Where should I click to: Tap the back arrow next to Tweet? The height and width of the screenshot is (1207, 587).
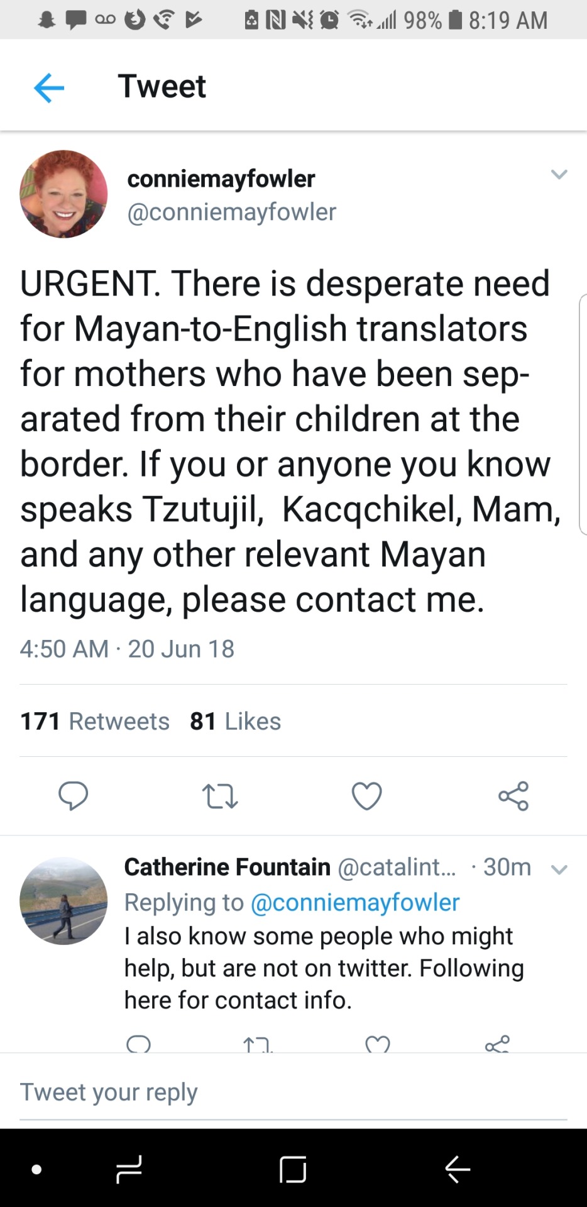pos(49,87)
